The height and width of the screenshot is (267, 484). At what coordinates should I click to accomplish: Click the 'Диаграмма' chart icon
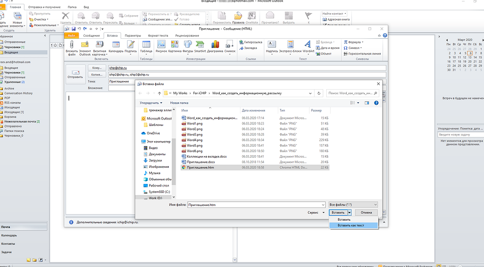pyautogui.click(x=215, y=47)
